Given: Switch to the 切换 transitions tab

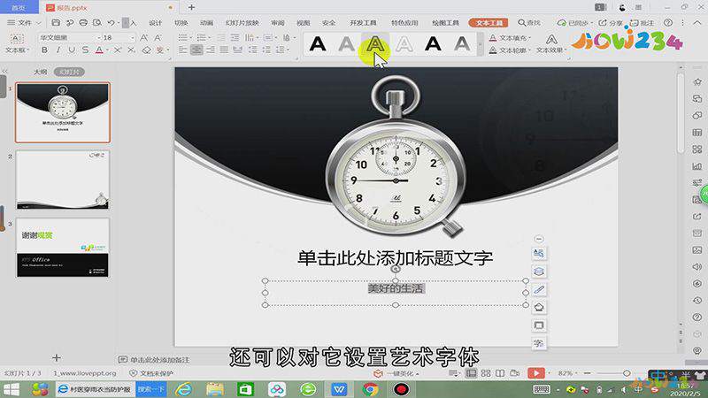Looking at the screenshot, I should point(181,23).
